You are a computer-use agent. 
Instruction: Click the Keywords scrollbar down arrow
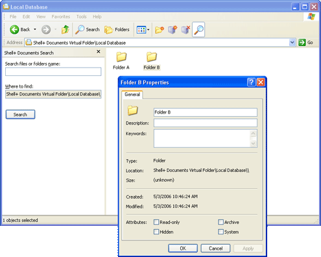click(x=254, y=143)
